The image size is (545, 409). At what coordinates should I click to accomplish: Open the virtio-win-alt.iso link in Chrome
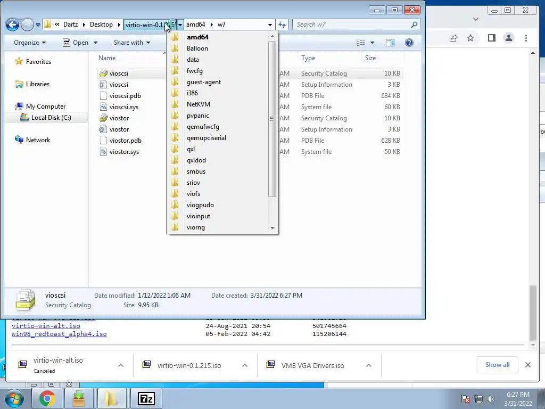tap(46, 326)
